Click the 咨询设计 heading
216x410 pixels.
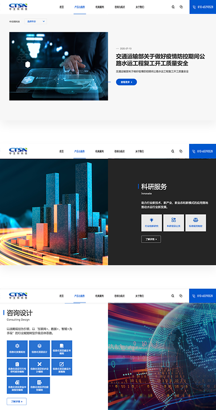pyautogui.click(x=20, y=313)
